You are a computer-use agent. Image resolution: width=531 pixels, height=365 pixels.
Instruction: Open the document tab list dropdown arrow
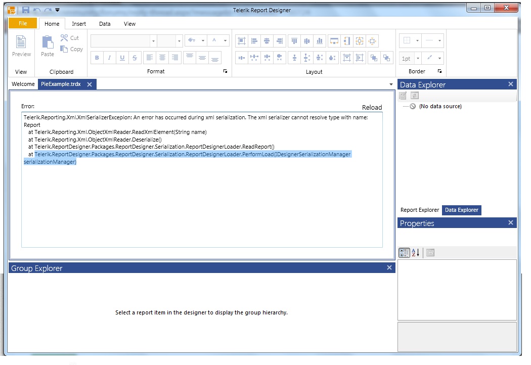point(391,84)
